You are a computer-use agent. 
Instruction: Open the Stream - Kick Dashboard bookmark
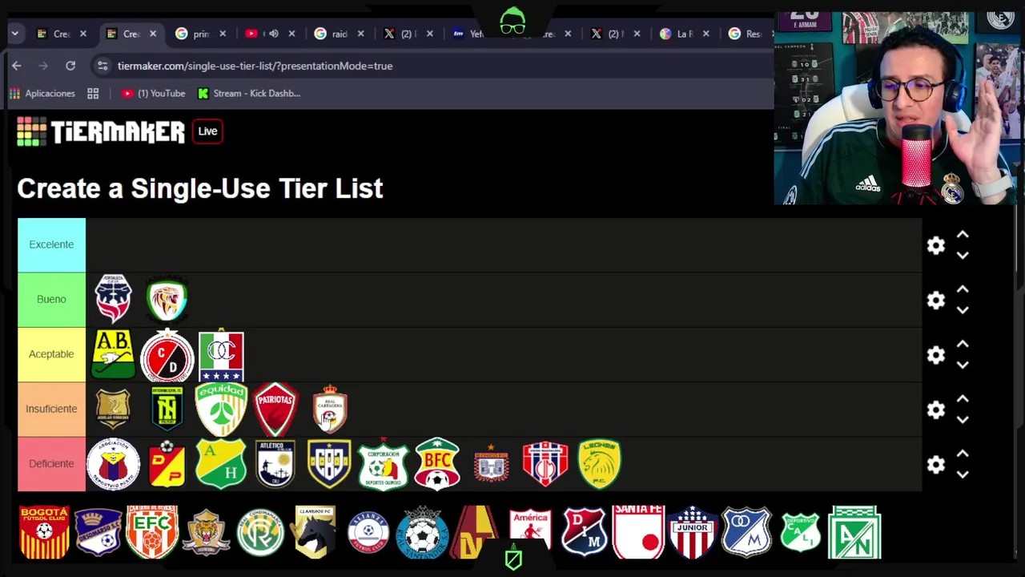pyautogui.click(x=249, y=93)
